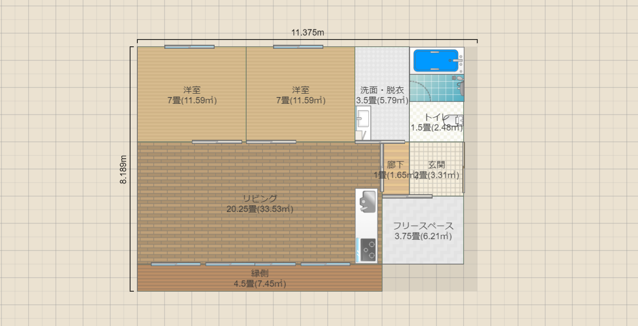This screenshot has height=326, width=638.
Task: Select the kitchen sink on the counter
Action: [x=367, y=202]
